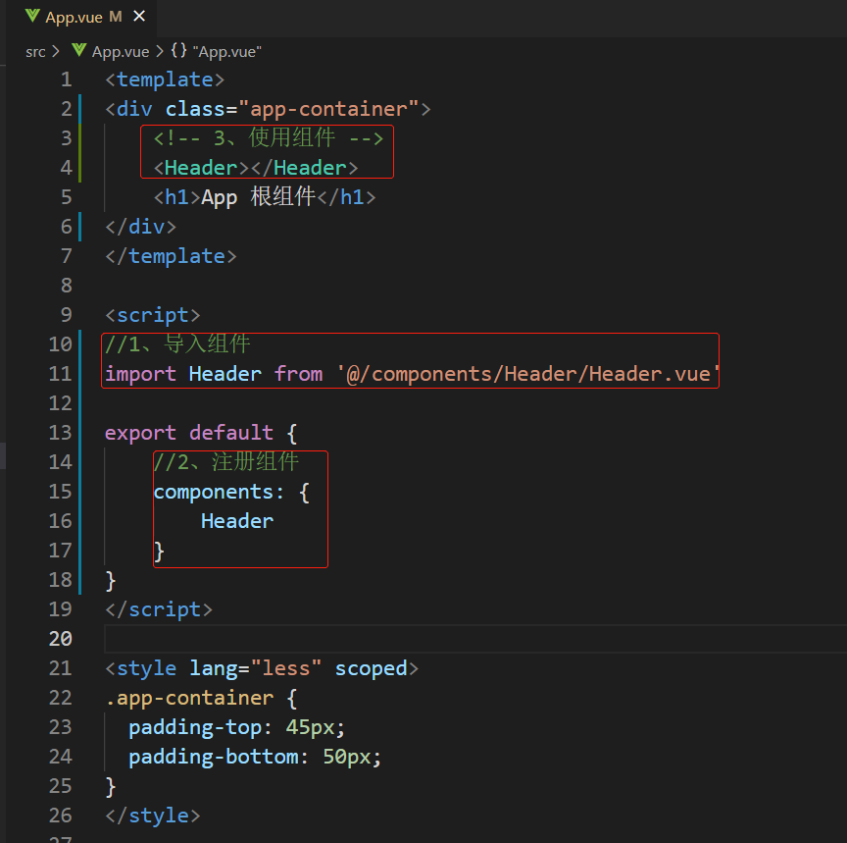Click the <Header></Header> element line
This screenshot has height=843, width=847.
point(256,168)
